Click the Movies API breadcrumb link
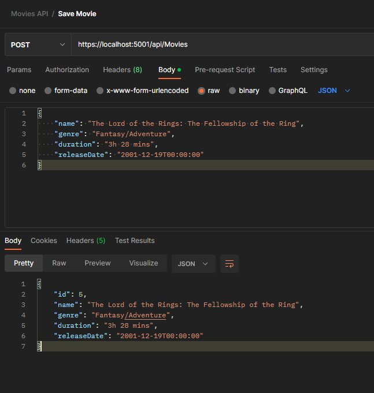The height and width of the screenshot is (393, 374). [29, 13]
